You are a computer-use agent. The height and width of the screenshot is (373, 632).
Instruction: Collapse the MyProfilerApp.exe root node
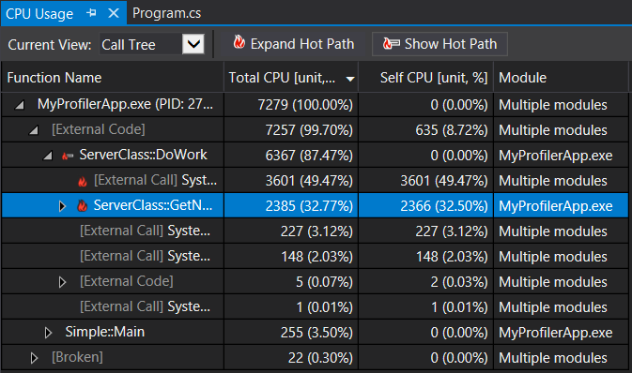click(20, 105)
